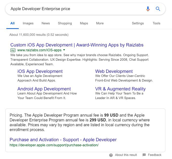The width and height of the screenshot is (172, 159).
Task: Click 'We Can Help Your Team To Be a' text
Action: tap(119, 93)
